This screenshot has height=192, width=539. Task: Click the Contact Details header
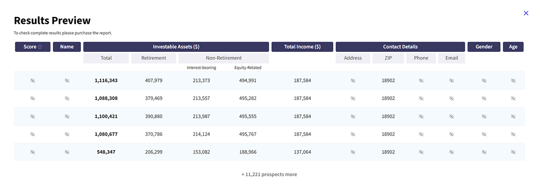click(401, 47)
